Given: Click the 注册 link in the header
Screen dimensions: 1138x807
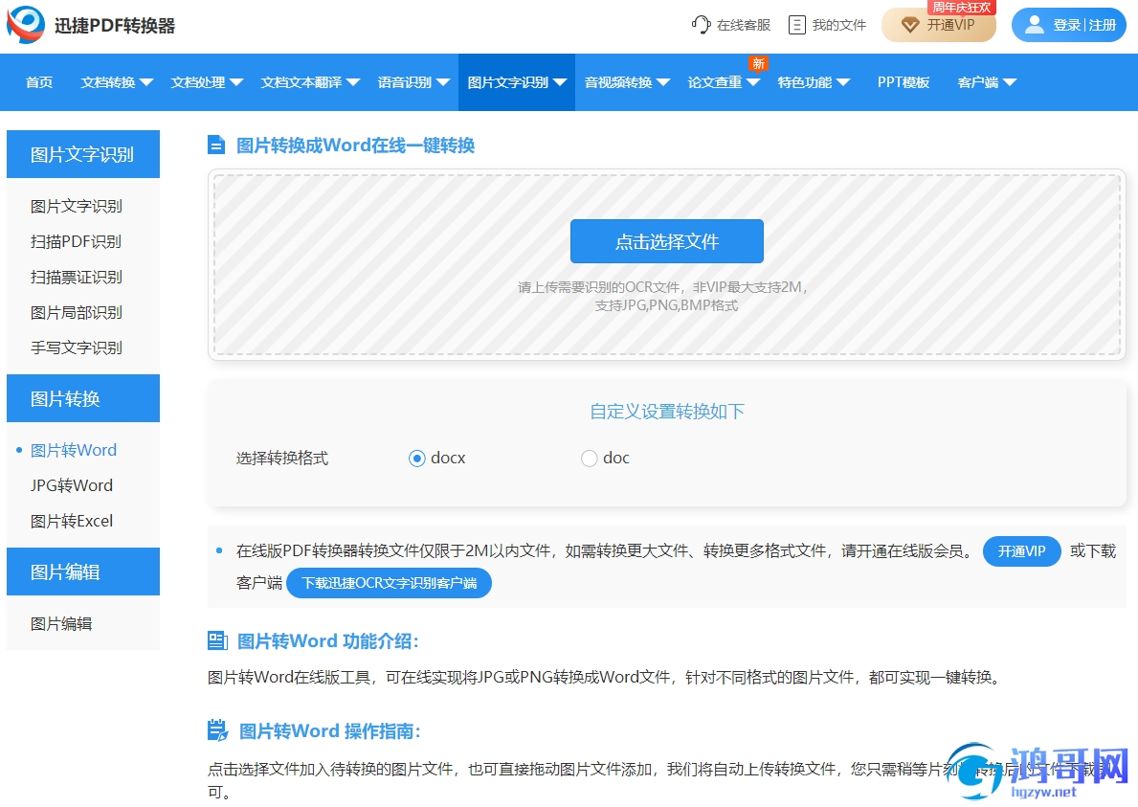Looking at the screenshot, I should coord(1103,26).
